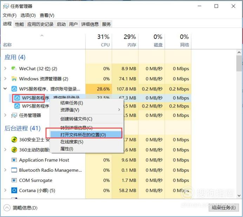Click the 360主动防御服务 icon

[14, 150]
